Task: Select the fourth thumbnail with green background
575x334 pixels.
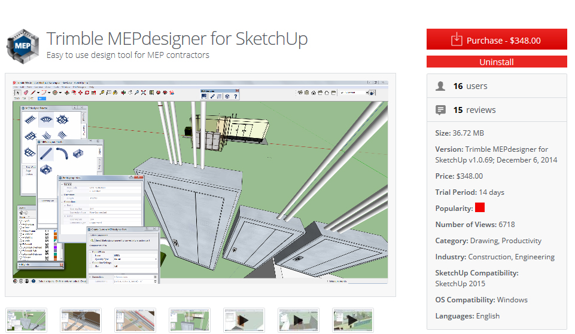Action: pos(190,320)
